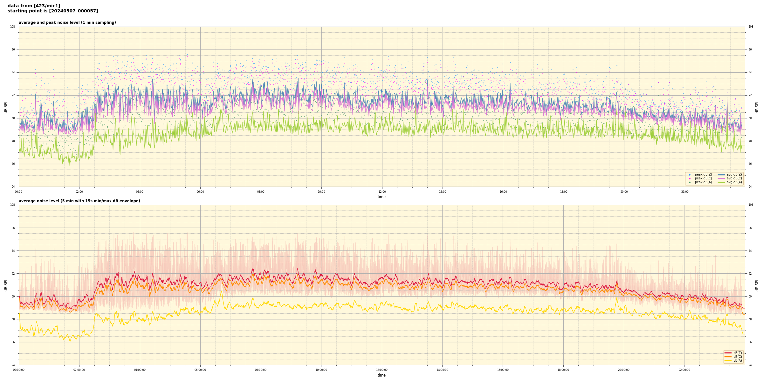This screenshot has height=381, width=763.
Task: Click the 18:00:00 tick on bottom chart x-axis
Action: coord(563,370)
